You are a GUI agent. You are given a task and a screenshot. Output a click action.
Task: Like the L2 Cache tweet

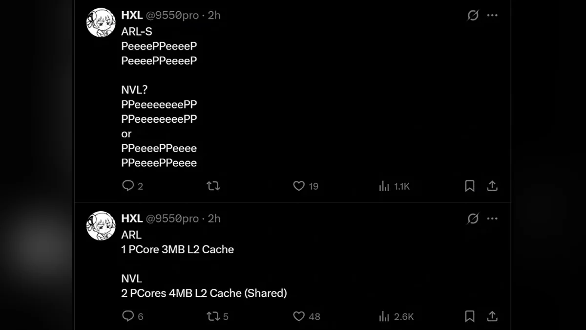coord(299,316)
